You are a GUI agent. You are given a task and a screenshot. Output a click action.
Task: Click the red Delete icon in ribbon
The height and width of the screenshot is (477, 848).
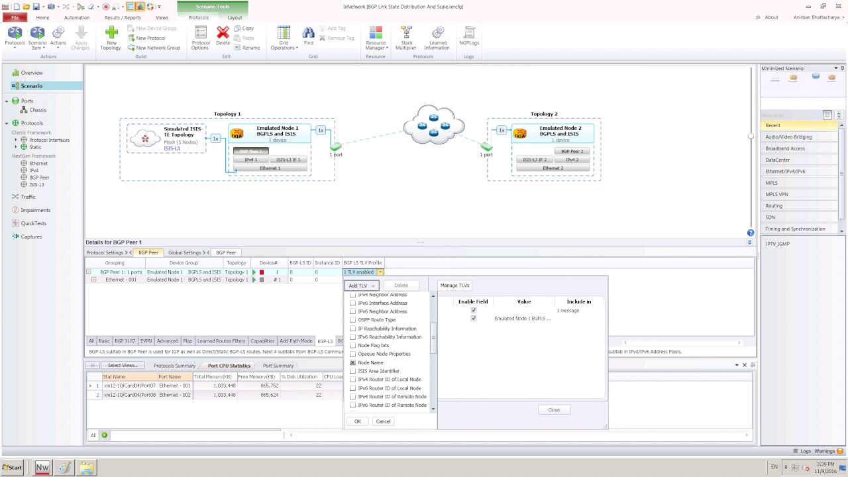coord(223,32)
